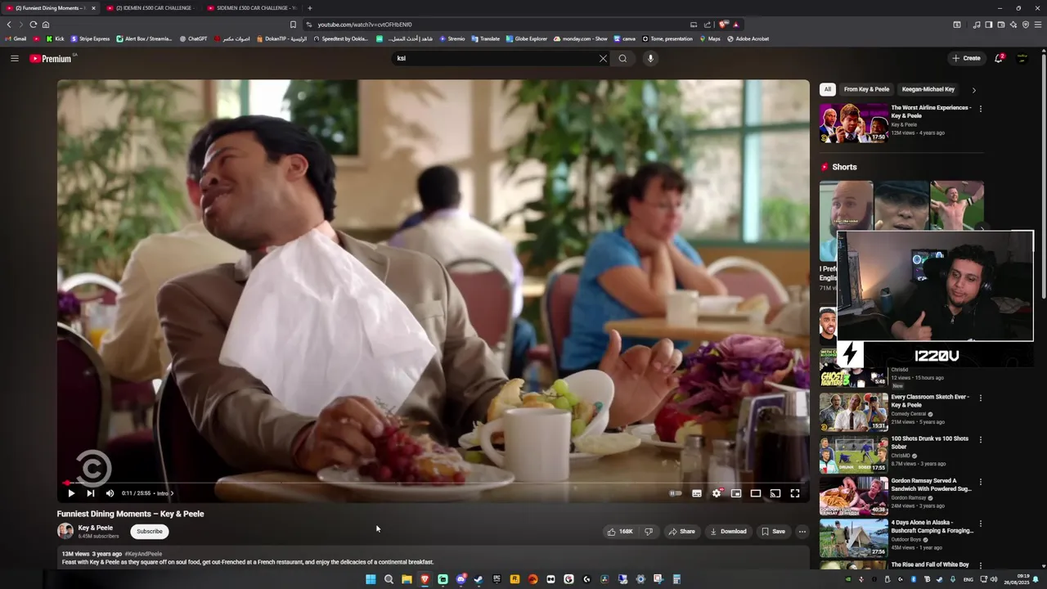Dislike the video with thumbs down

649,532
